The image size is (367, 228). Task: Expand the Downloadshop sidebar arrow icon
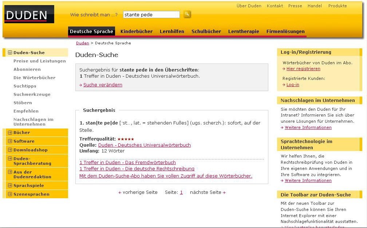click(10, 150)
